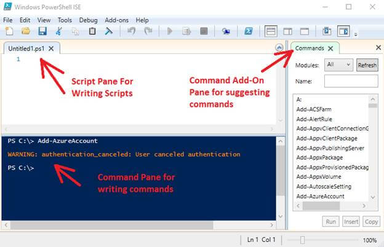Undo last action toolbar icon
This screenshot has width=384, height=247.
(x=132, y=31)
